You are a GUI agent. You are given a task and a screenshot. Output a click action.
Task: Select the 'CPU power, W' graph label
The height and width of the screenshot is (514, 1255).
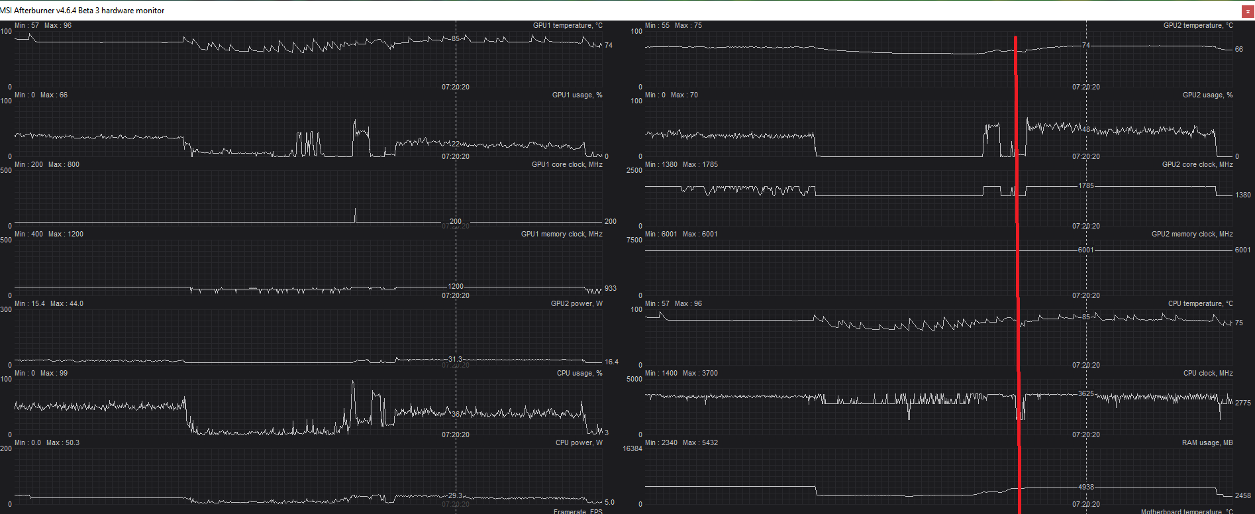tap(579, 442)
